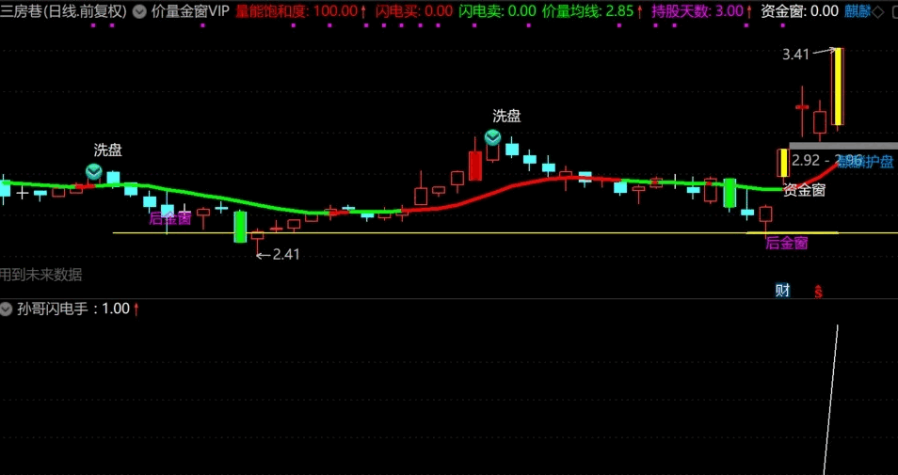Click the 洗盘 teal icon above the peak red candle
The image size is (898, 475).
tap(492, 138)
